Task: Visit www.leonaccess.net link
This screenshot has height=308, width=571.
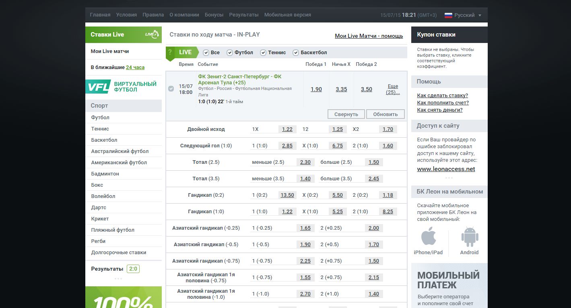Action: pyautogui.click(x=446, y=169)
